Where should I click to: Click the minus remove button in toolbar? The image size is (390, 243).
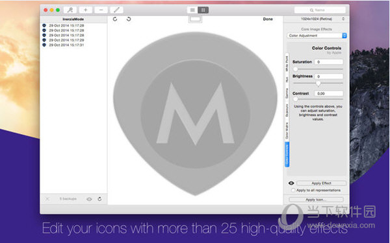click(101, 10)
